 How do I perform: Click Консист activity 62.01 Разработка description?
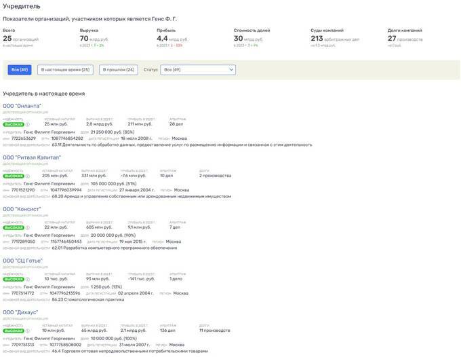(x=115, y=248)
